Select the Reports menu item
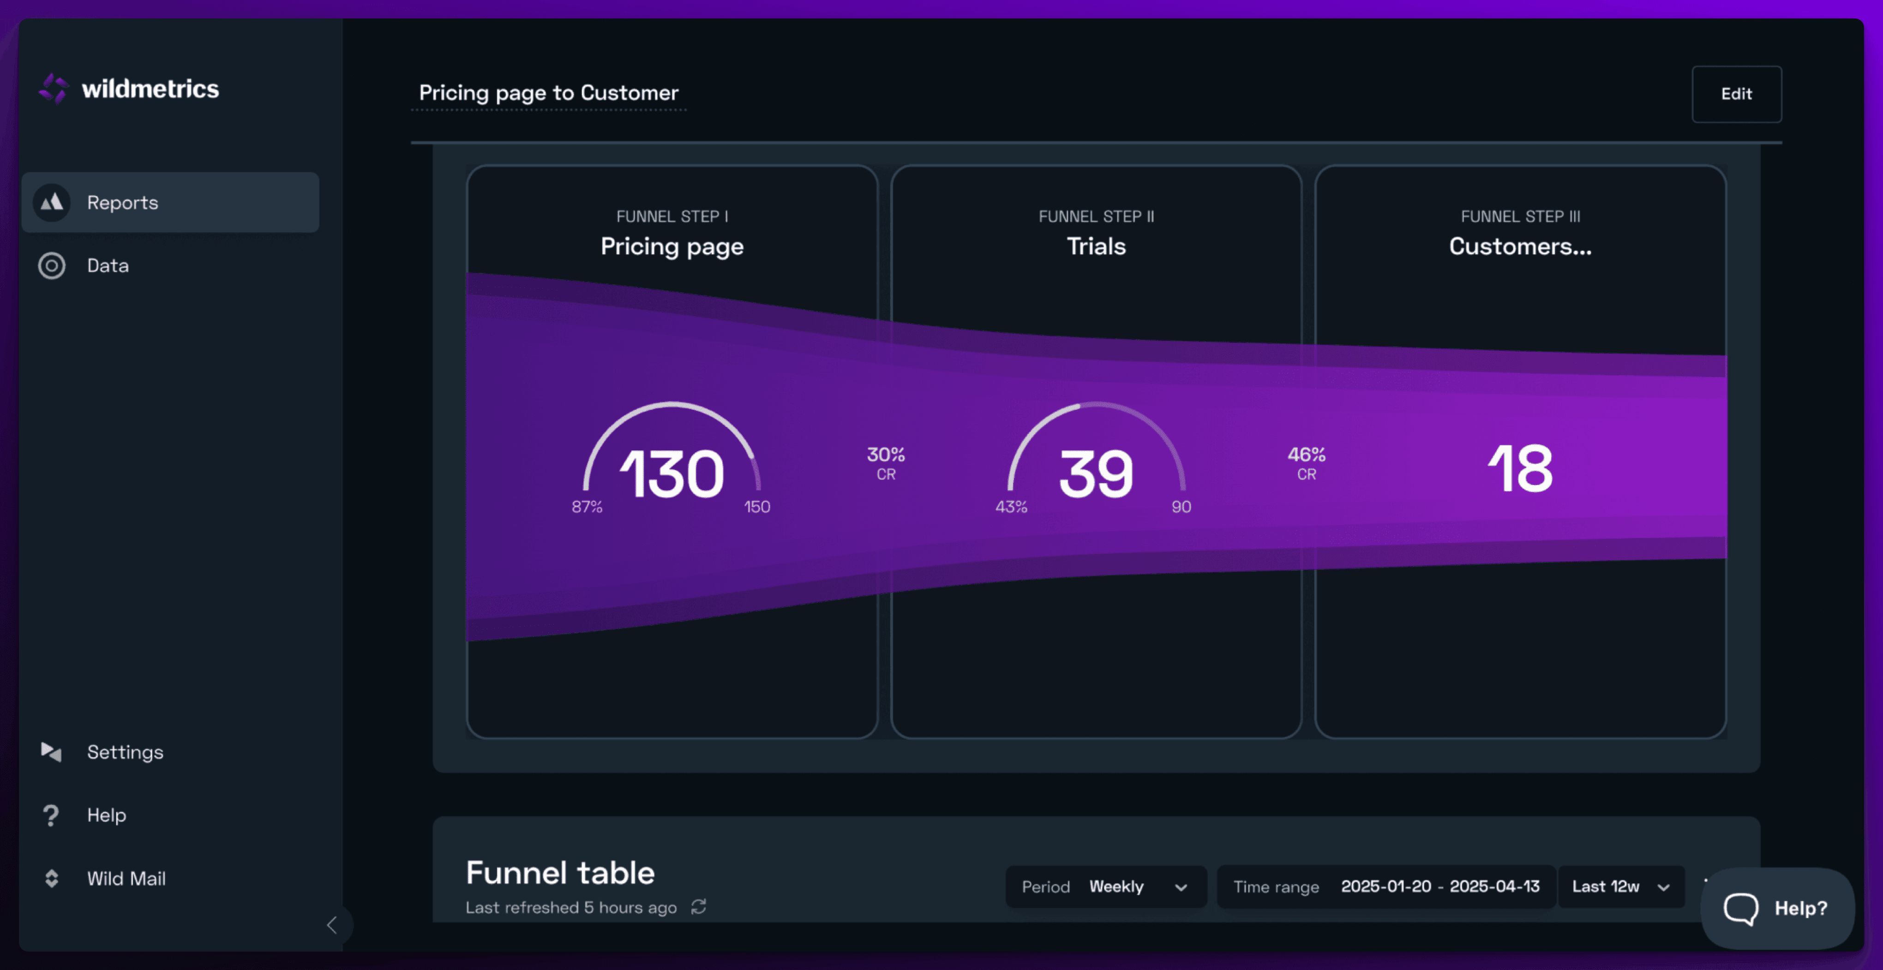The image size is (1883, 970). [123, 203]
